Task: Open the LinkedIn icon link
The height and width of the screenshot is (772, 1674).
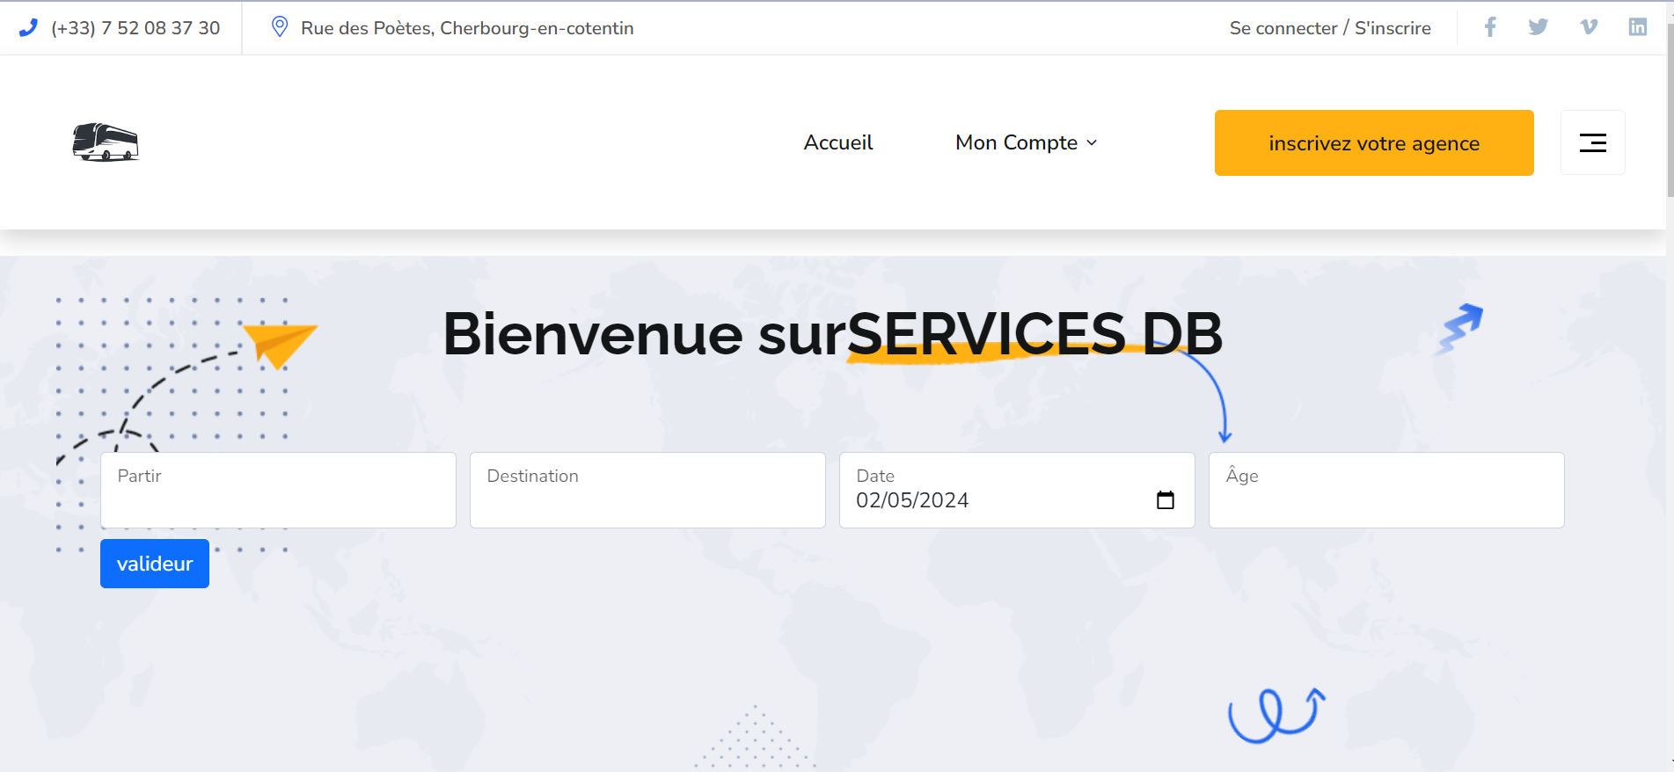Action: coord(1637,27)
